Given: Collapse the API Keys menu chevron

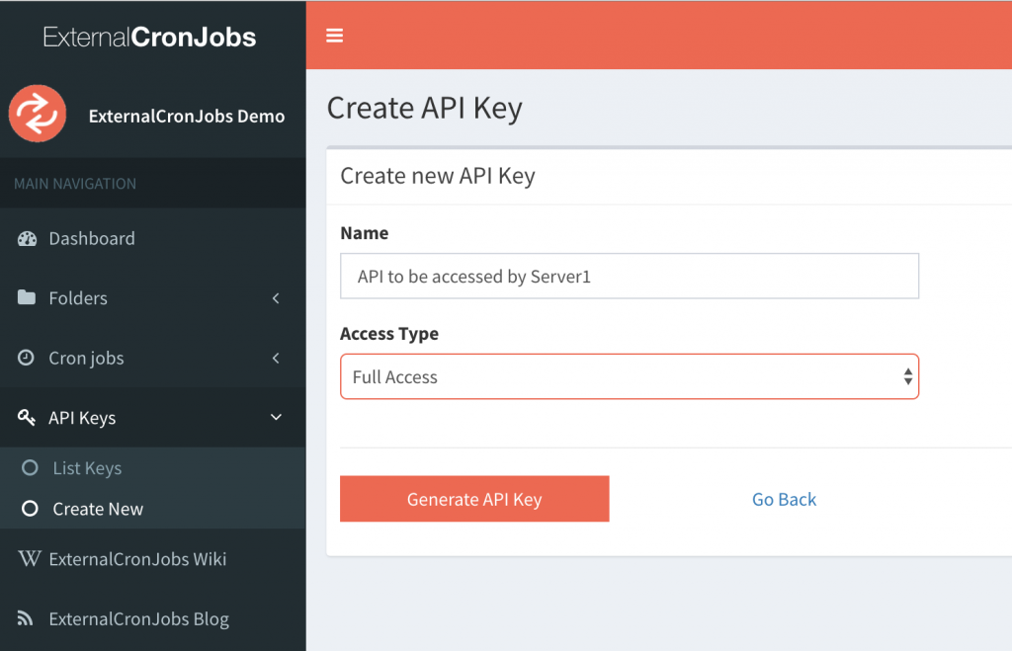Looking at the screenshot, I should click(276, 418).
